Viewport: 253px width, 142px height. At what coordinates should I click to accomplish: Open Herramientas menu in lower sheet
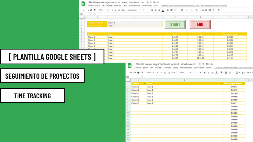pyautogui.click(x=186, y=68)
